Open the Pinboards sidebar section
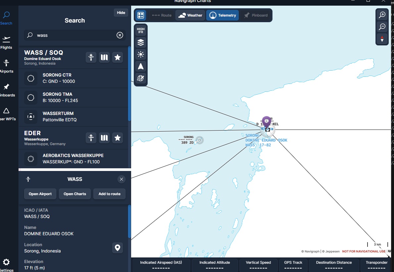Image resolution: width=394 pixels, height=272 pixels. click(7, 90)
